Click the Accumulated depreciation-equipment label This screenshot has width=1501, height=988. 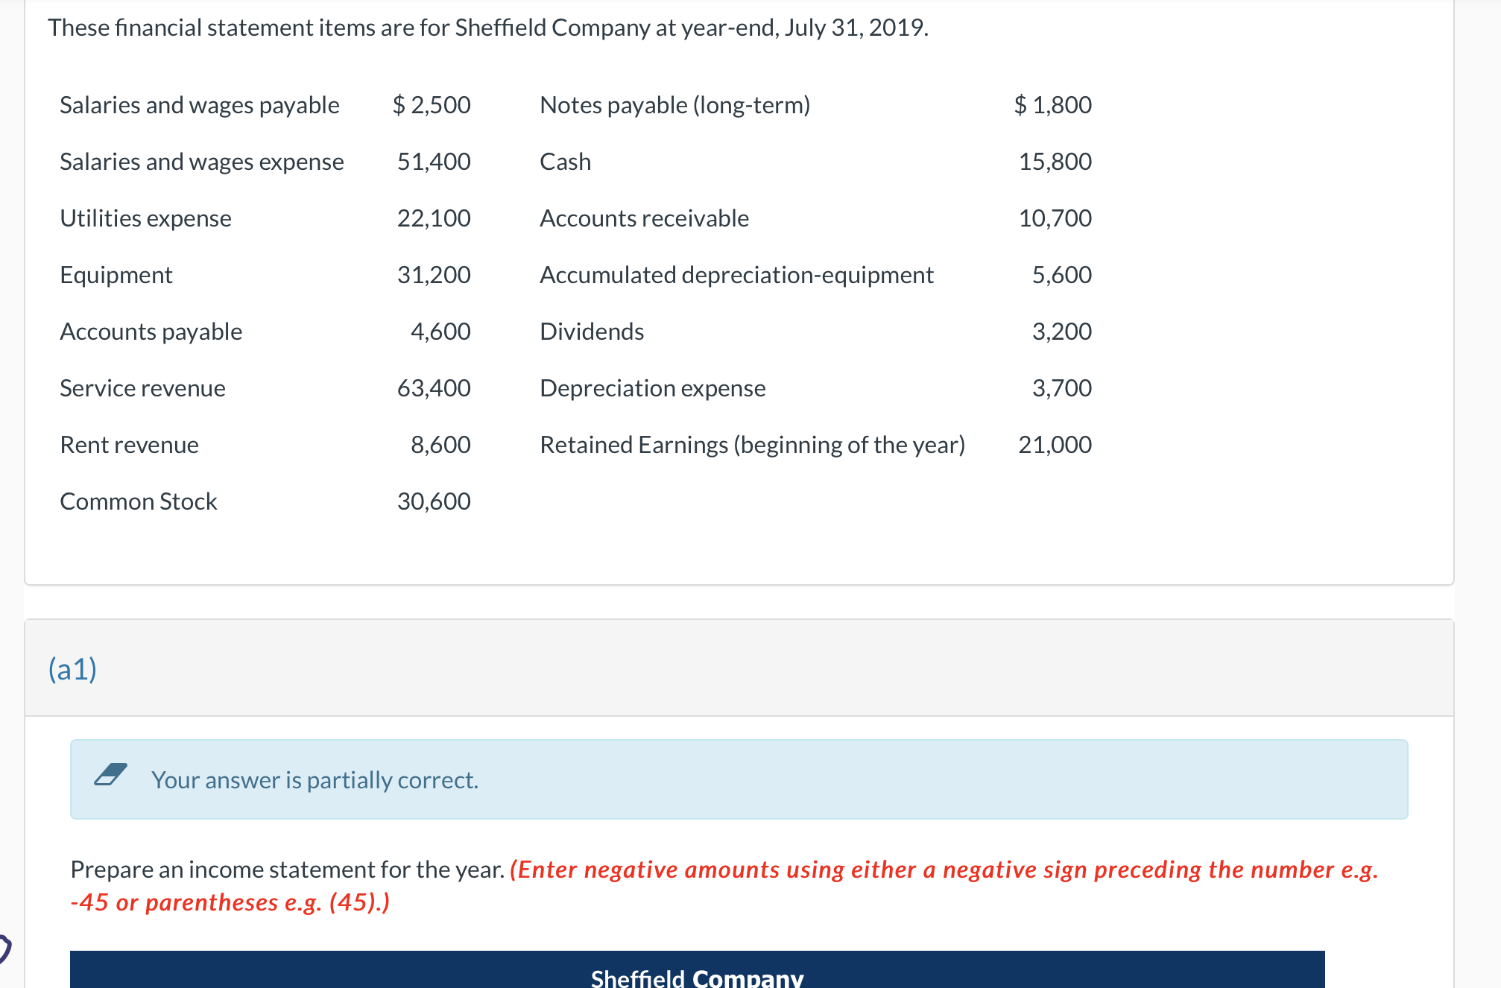[736, 275]
